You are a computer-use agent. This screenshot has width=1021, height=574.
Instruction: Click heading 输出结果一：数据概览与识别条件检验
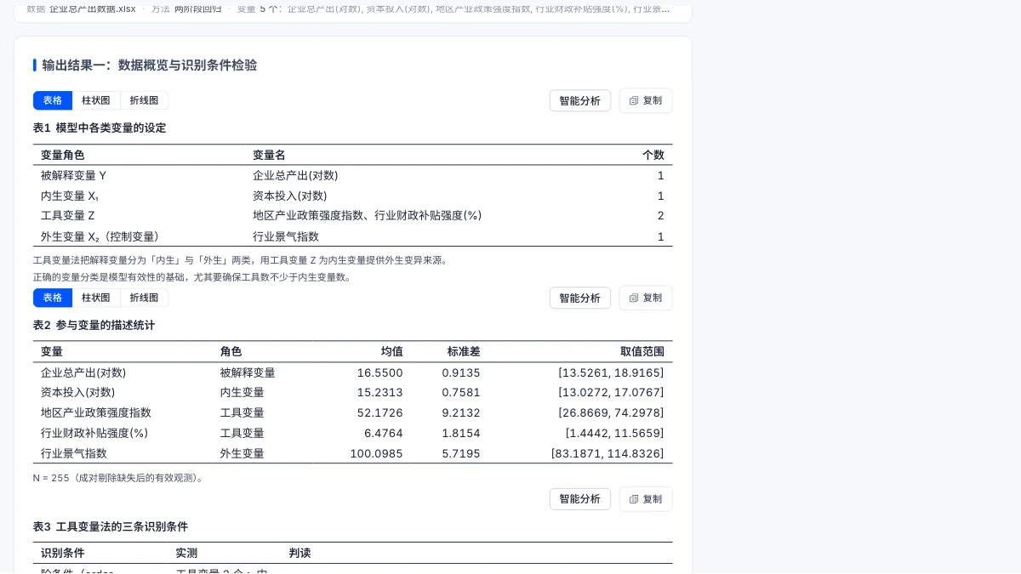tap(149, 65)
